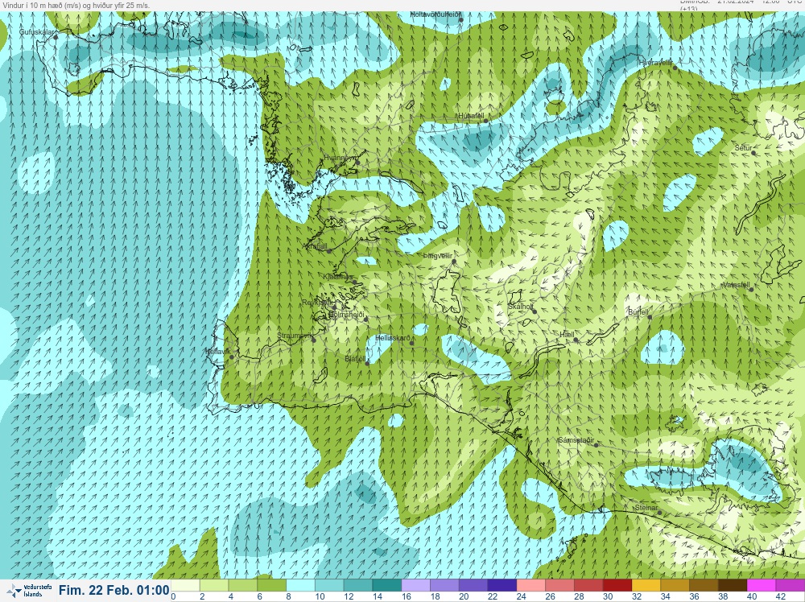The height and width of the screenshot is (602, 805).
Task: Select the 24–26 m/s pink legend swatch
Action: click(530, 586)
